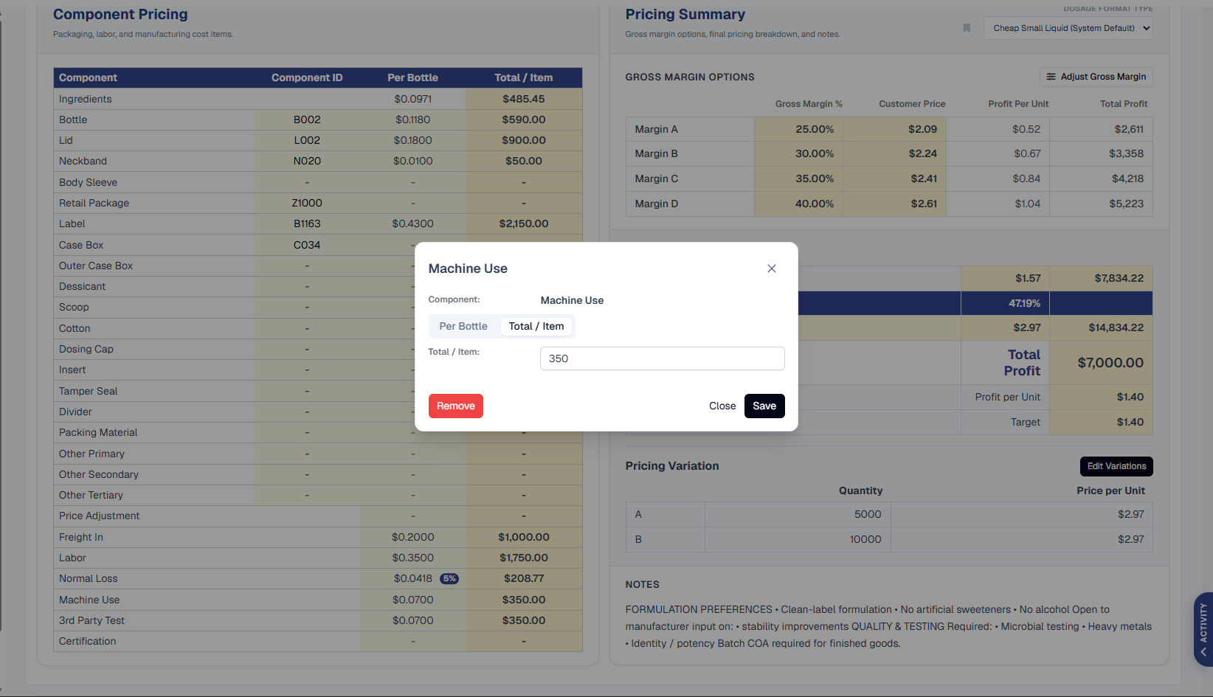Open the Dosage Format Type dropdown
1213x697 pixels.
click(1068, 28)
